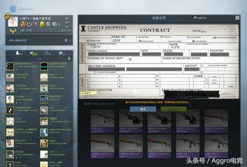Click the golden eagle wings rank emblem

(13, 31)
